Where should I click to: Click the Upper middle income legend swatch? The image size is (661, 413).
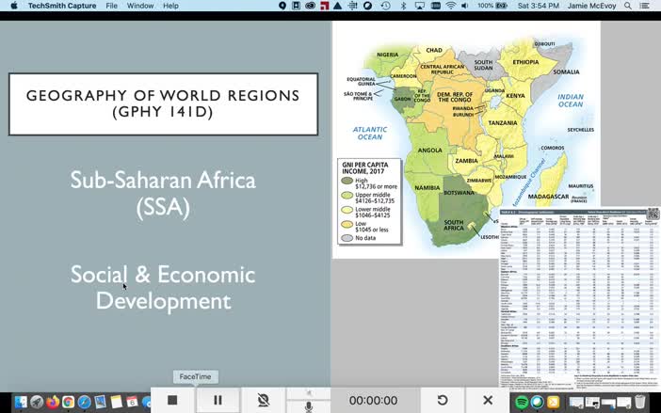tap(347, 196)
